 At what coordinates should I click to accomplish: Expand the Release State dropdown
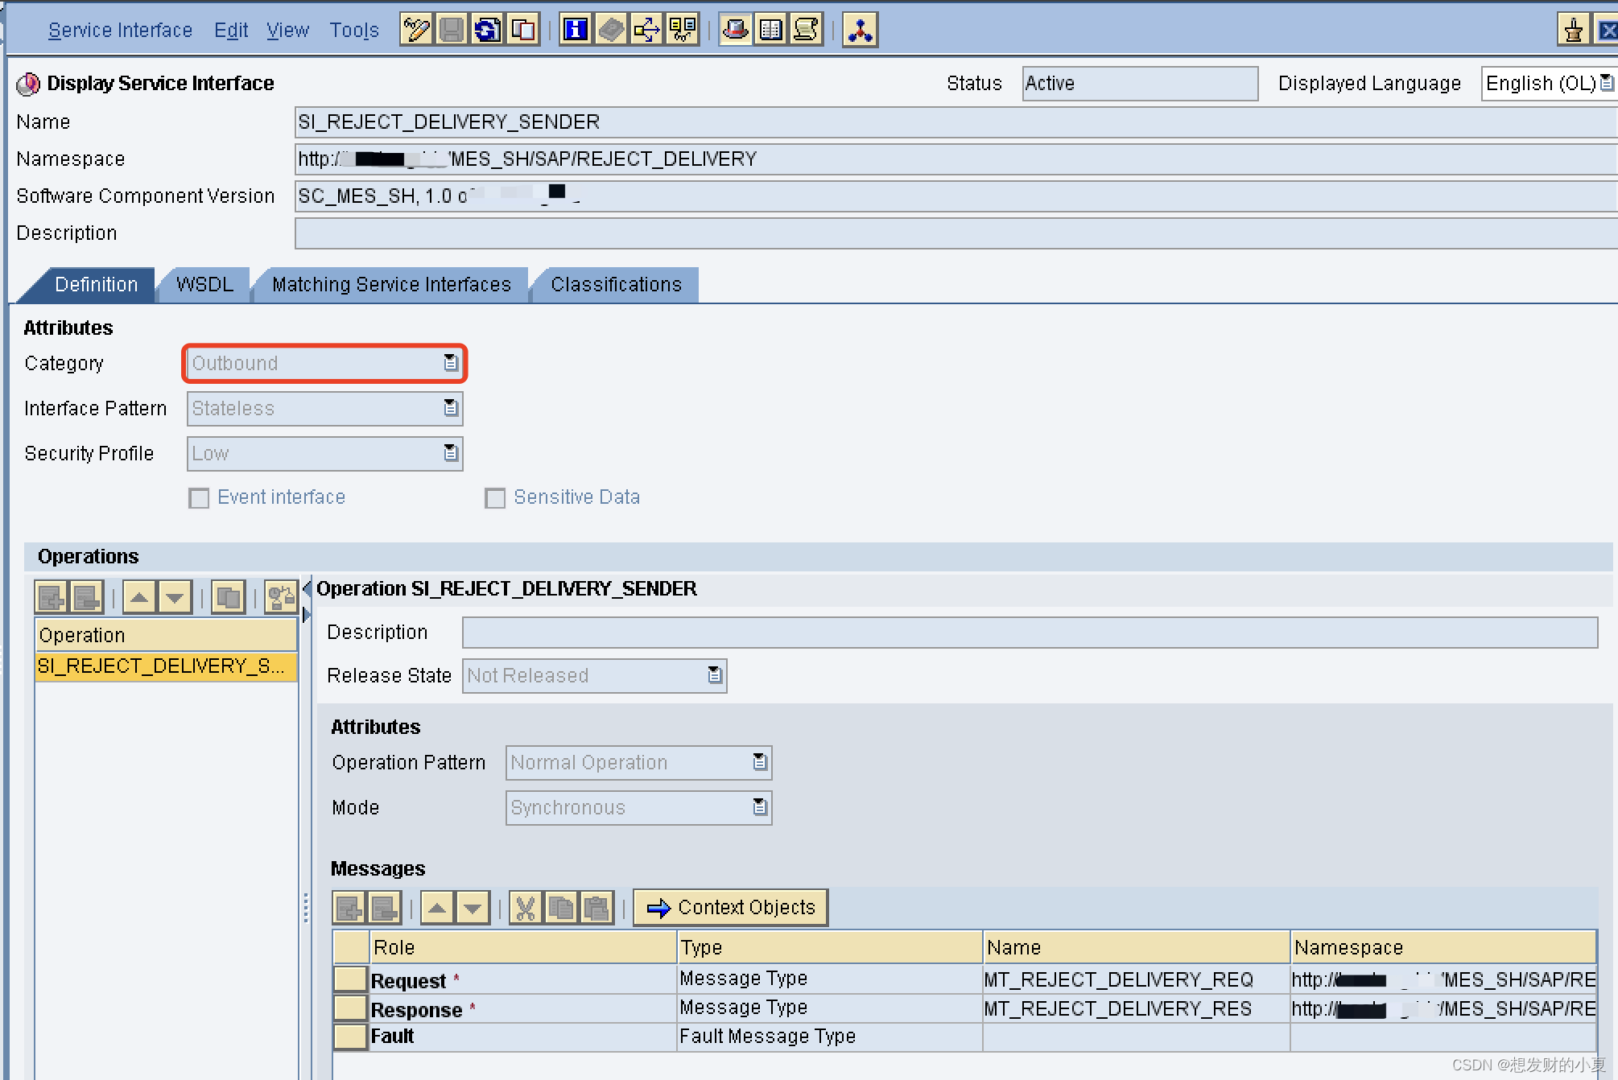point(714,675)
